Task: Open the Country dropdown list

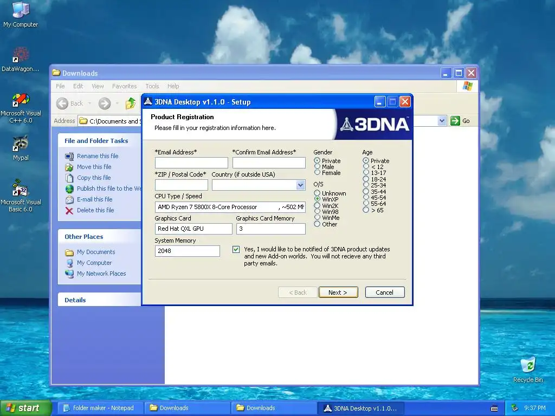Action: coord(300,185)
